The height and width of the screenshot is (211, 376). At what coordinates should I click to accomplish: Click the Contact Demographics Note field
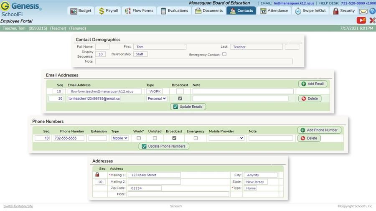194,61
